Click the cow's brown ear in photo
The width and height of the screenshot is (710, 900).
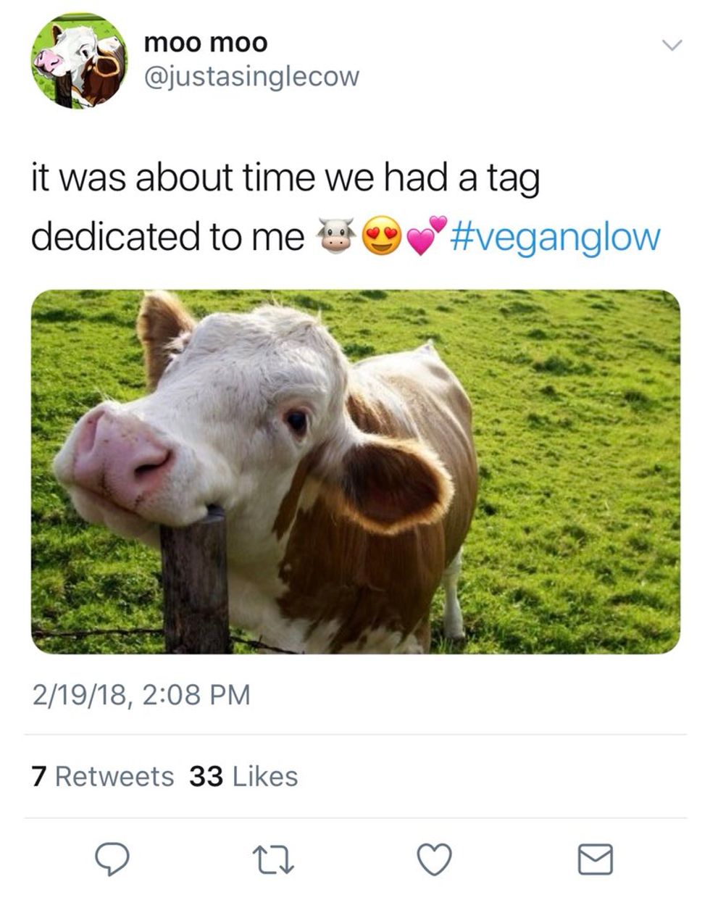click(395, 482)
